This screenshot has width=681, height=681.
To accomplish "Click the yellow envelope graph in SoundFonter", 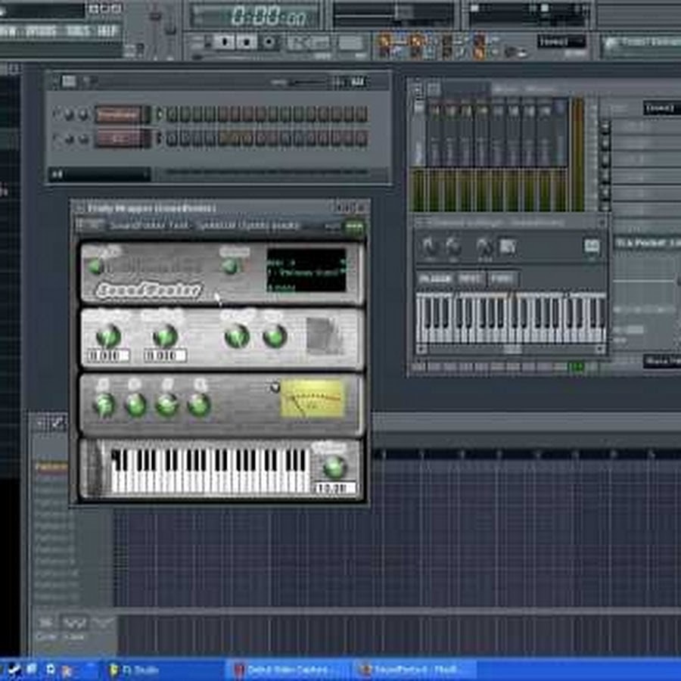I will coord(313,399).
